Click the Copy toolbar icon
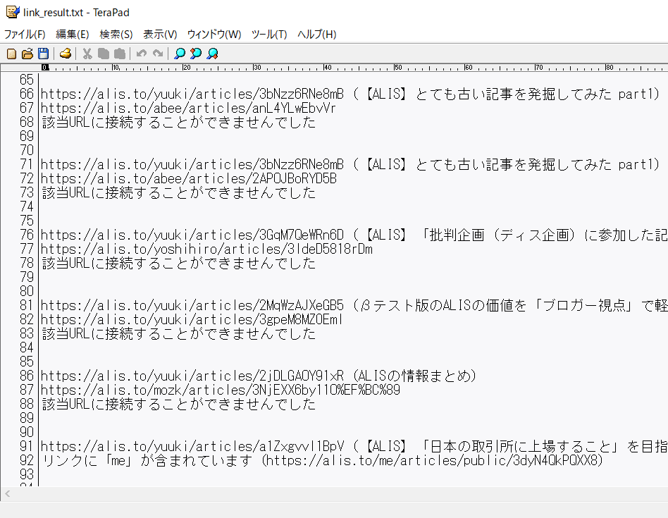 [104, 54]
